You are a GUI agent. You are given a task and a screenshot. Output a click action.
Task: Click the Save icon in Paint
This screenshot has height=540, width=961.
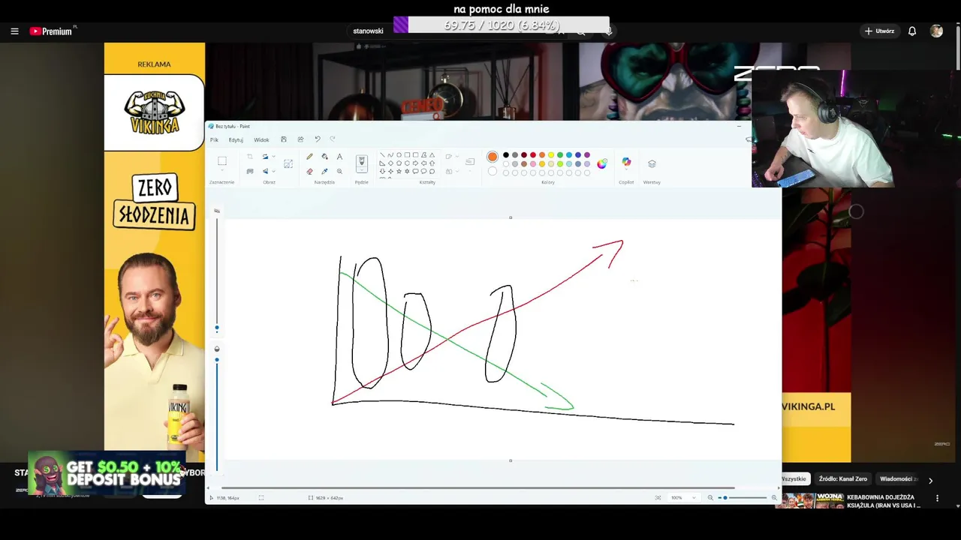coord(283,139)
